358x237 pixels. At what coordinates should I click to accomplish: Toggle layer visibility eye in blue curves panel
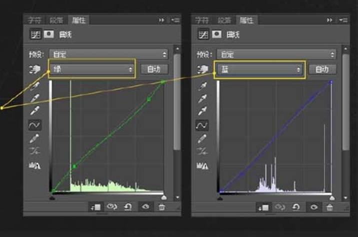coord(313,207)
